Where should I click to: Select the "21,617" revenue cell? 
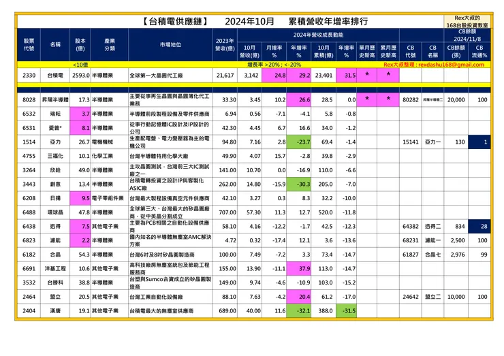pyautogui.click(x=225, y=76)
